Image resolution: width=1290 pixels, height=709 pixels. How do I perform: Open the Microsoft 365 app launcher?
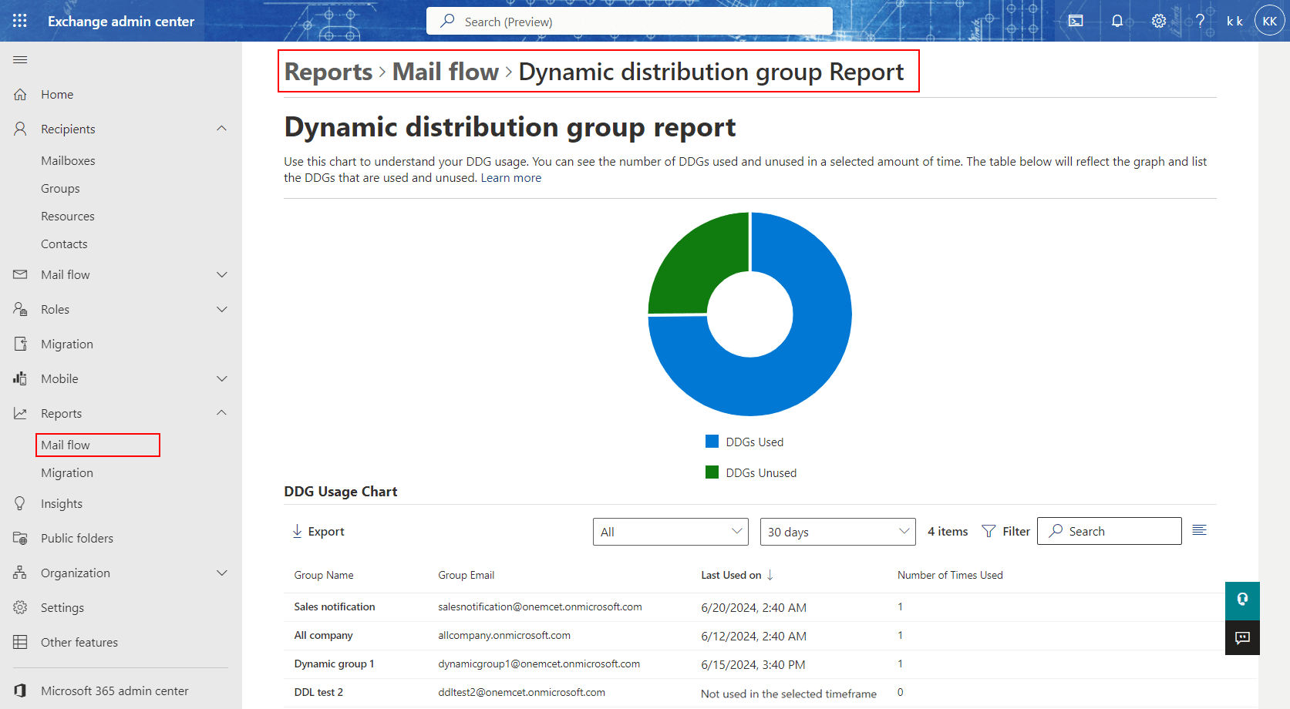tap(20, 20)
